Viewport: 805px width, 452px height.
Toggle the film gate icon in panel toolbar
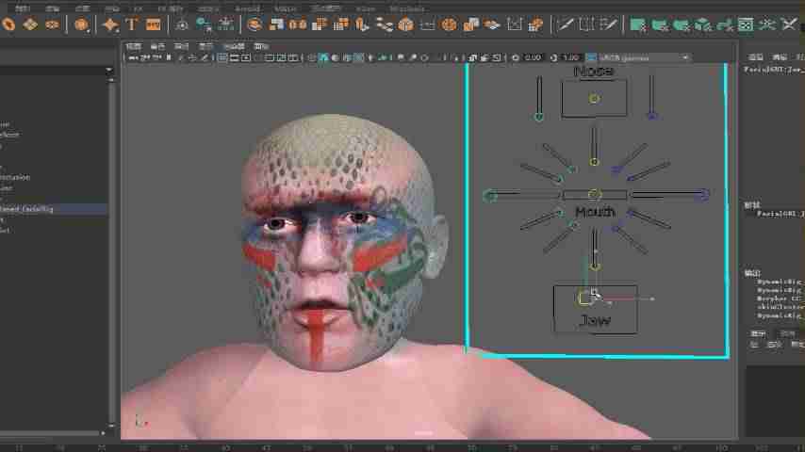[234, 58]
